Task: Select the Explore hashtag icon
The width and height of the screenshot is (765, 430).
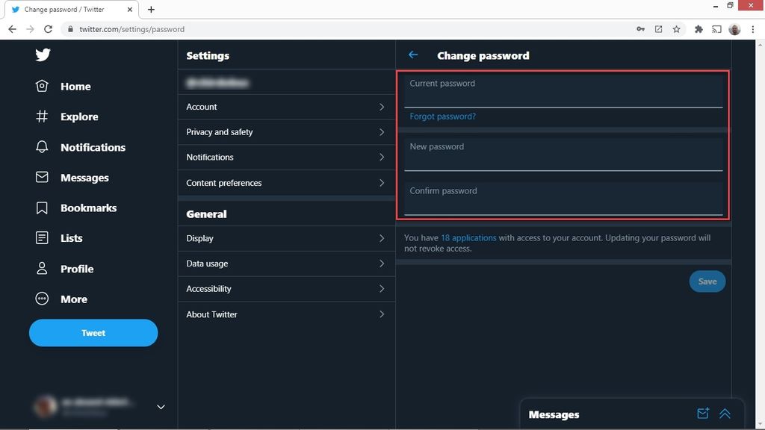Action: 43,116
